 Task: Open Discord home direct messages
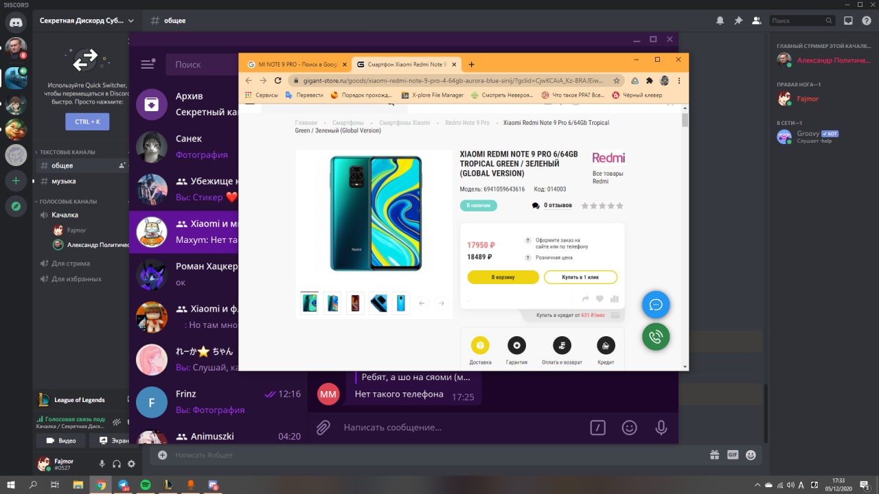click(16, 22)
